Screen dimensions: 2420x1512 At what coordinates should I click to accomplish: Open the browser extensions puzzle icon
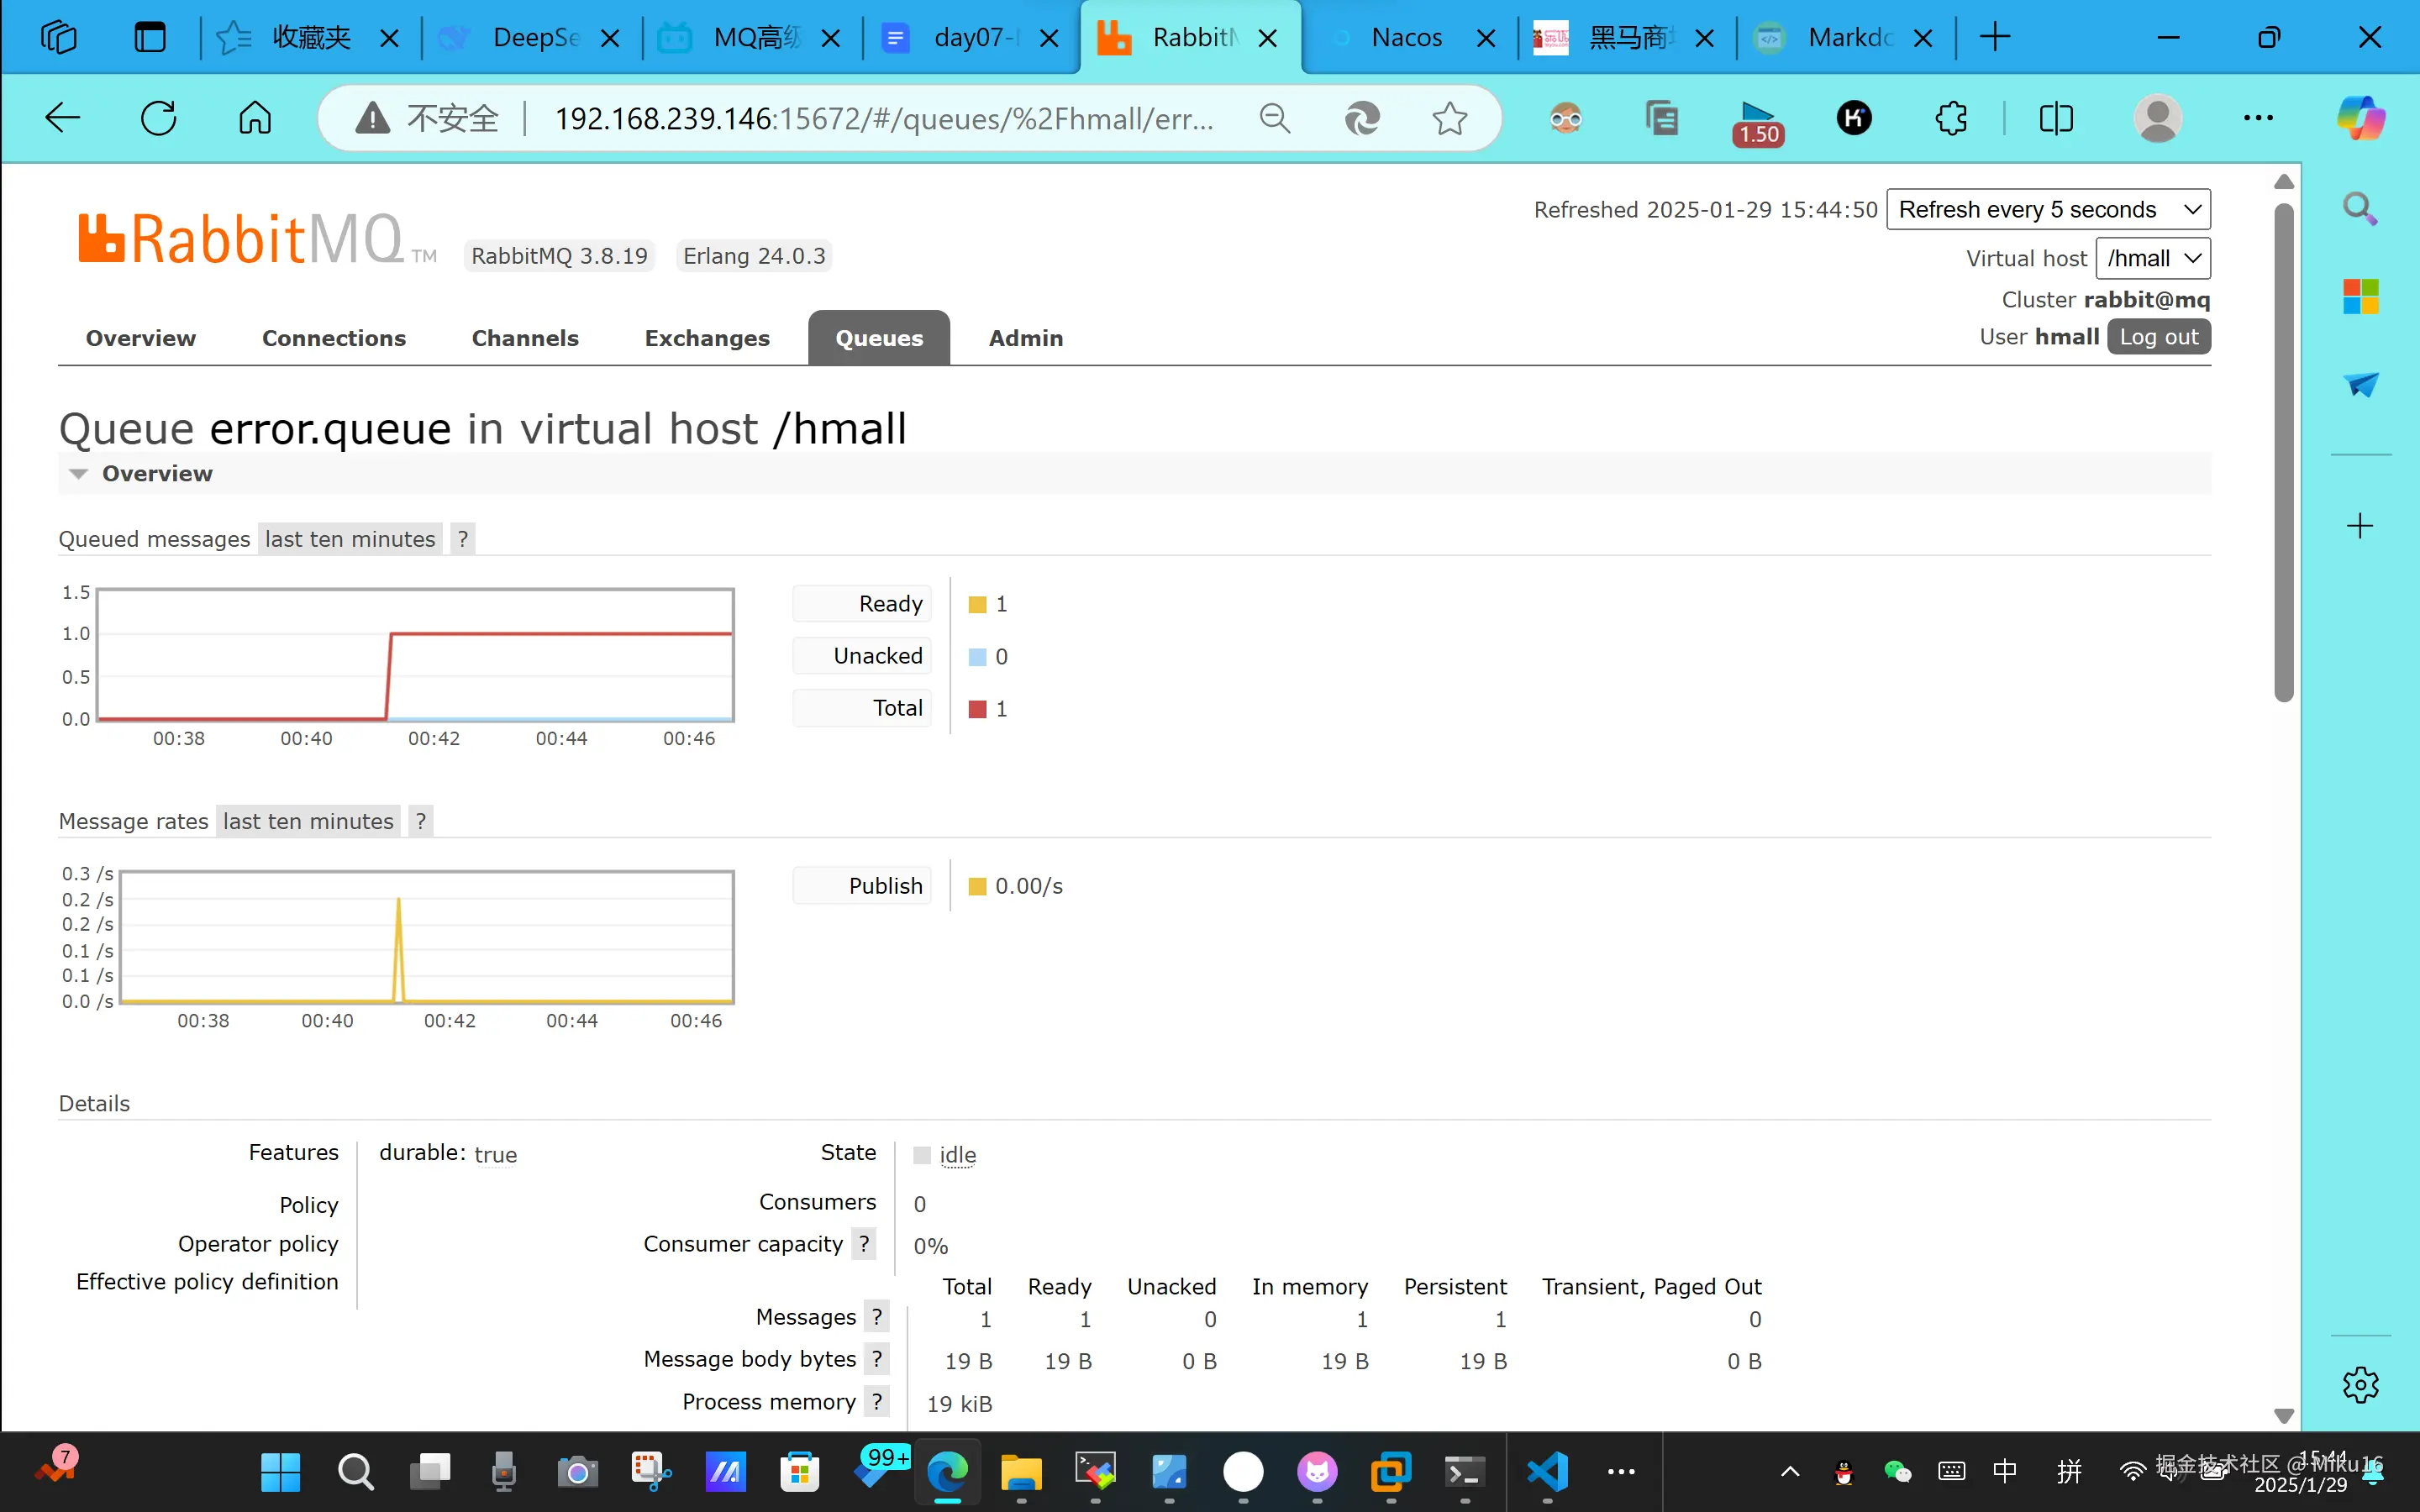point(1951,119)
